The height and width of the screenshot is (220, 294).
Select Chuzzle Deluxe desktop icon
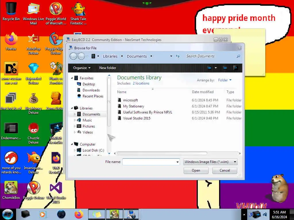(33, 133)
